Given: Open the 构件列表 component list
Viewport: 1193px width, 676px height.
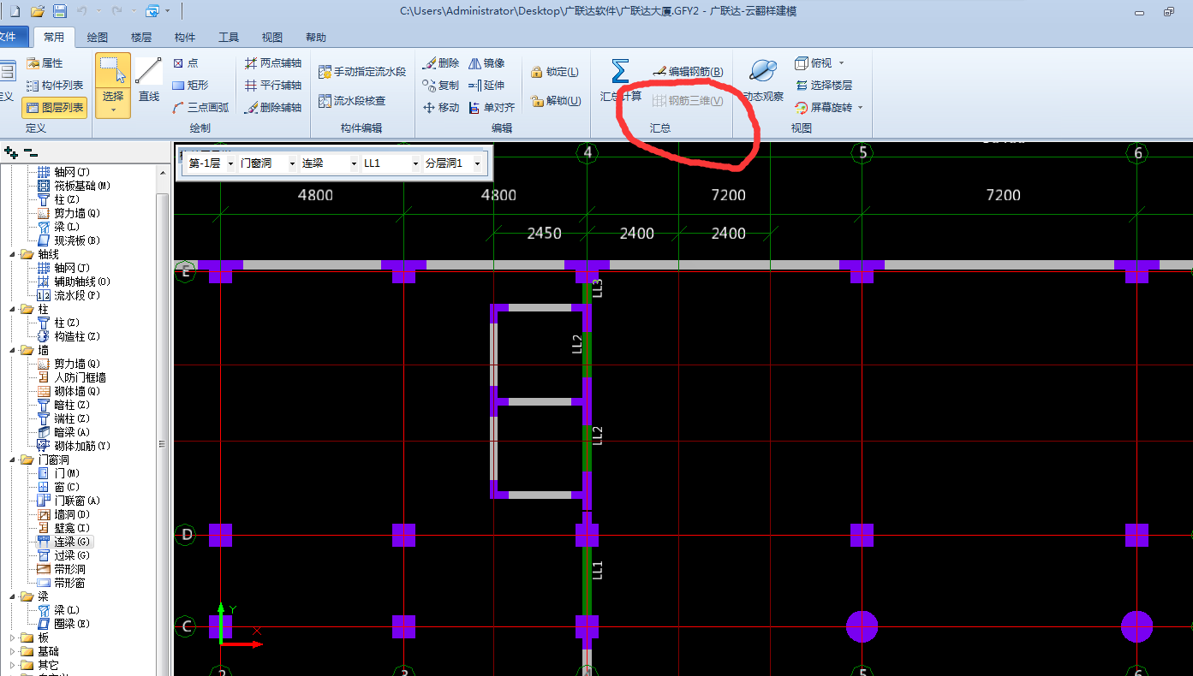Looking at the screenshot, I should click(x=55, y=86).
